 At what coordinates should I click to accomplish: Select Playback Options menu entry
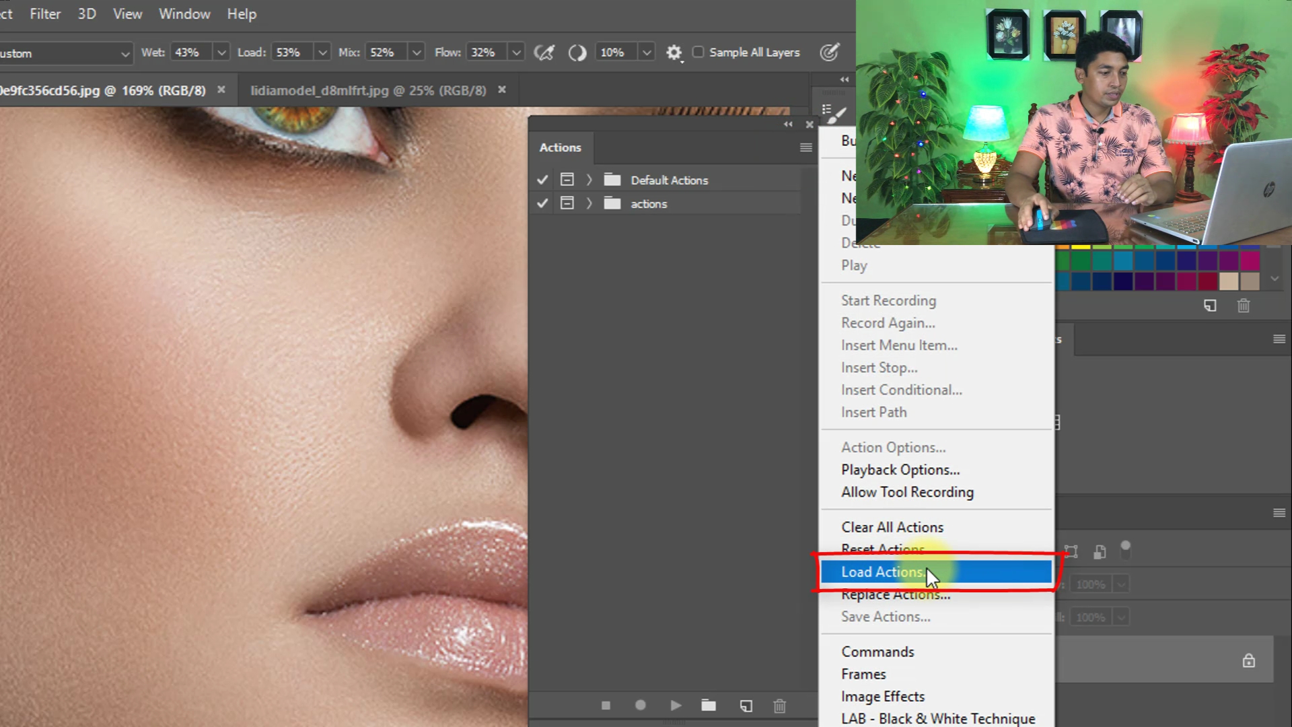(900, 470)
